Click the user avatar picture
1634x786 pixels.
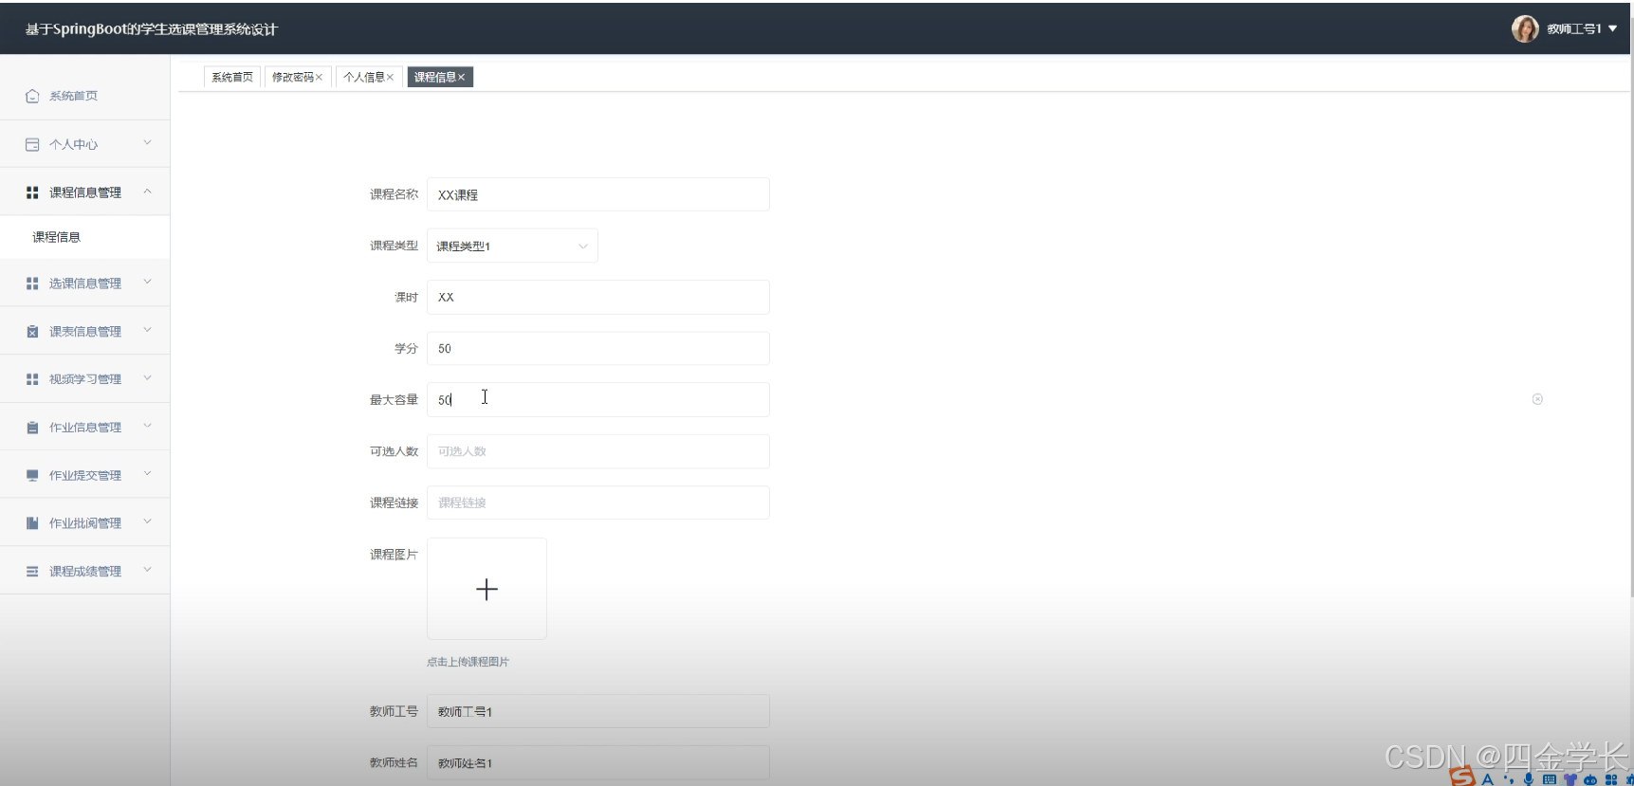point(1525,28)
